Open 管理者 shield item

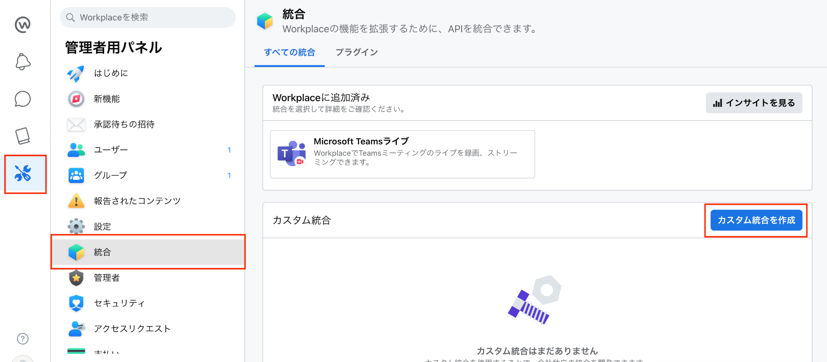(x=148, y=278)
